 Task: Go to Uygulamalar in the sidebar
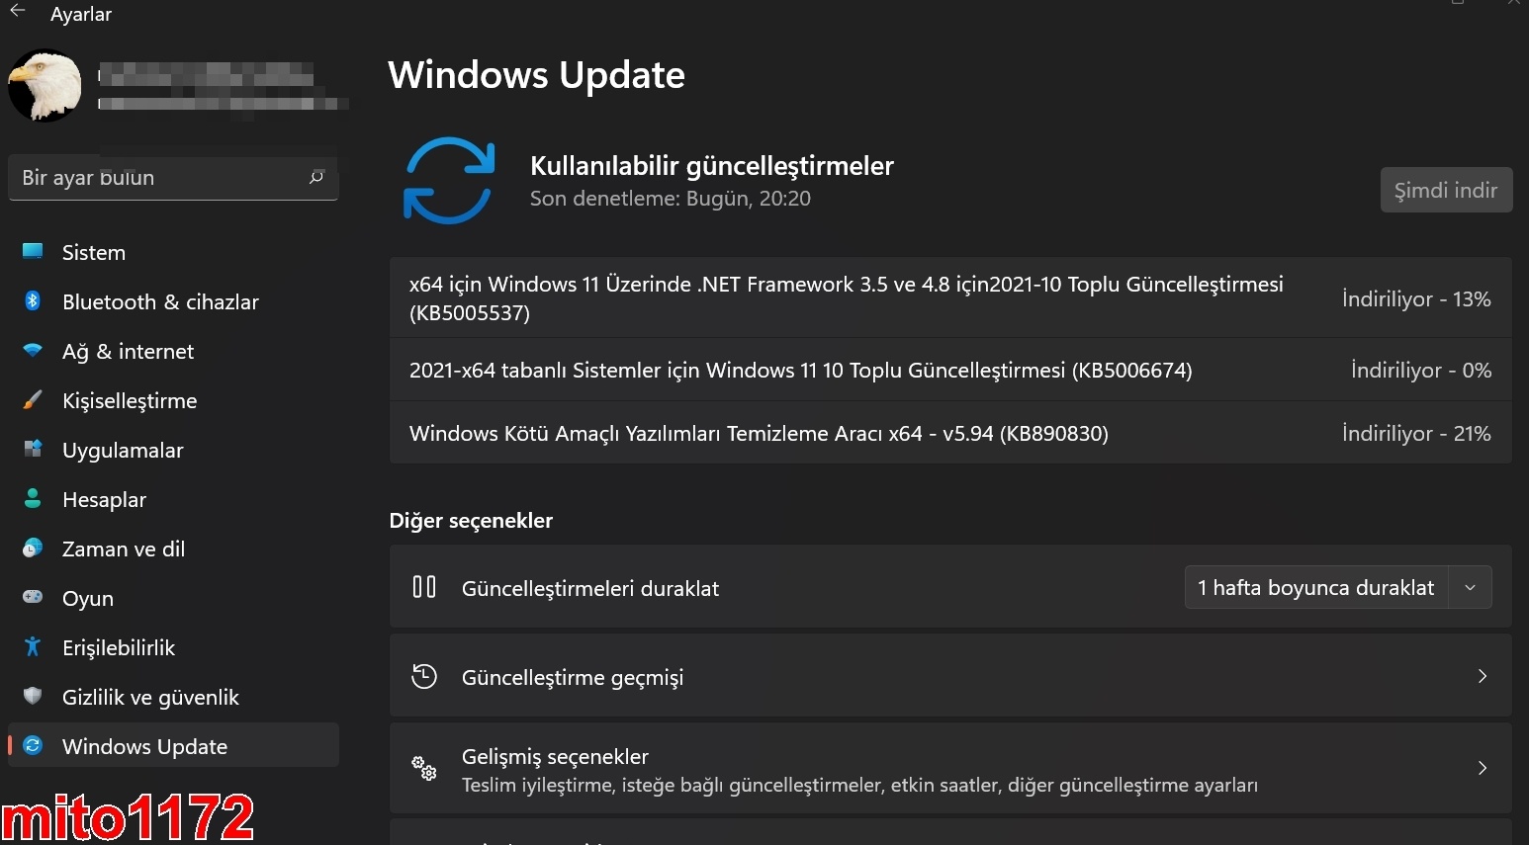point(123,451)
